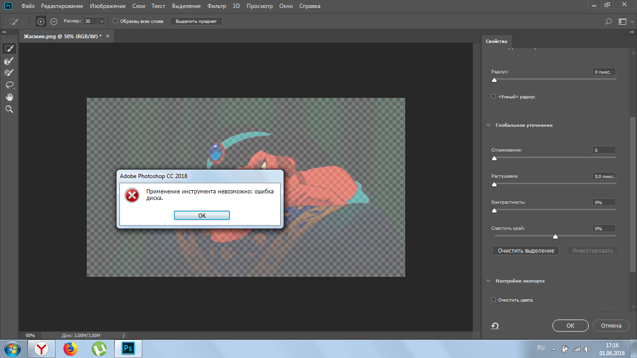
Task: Enable the Очистить цвета checkbox
Action: tap(493, 300)
